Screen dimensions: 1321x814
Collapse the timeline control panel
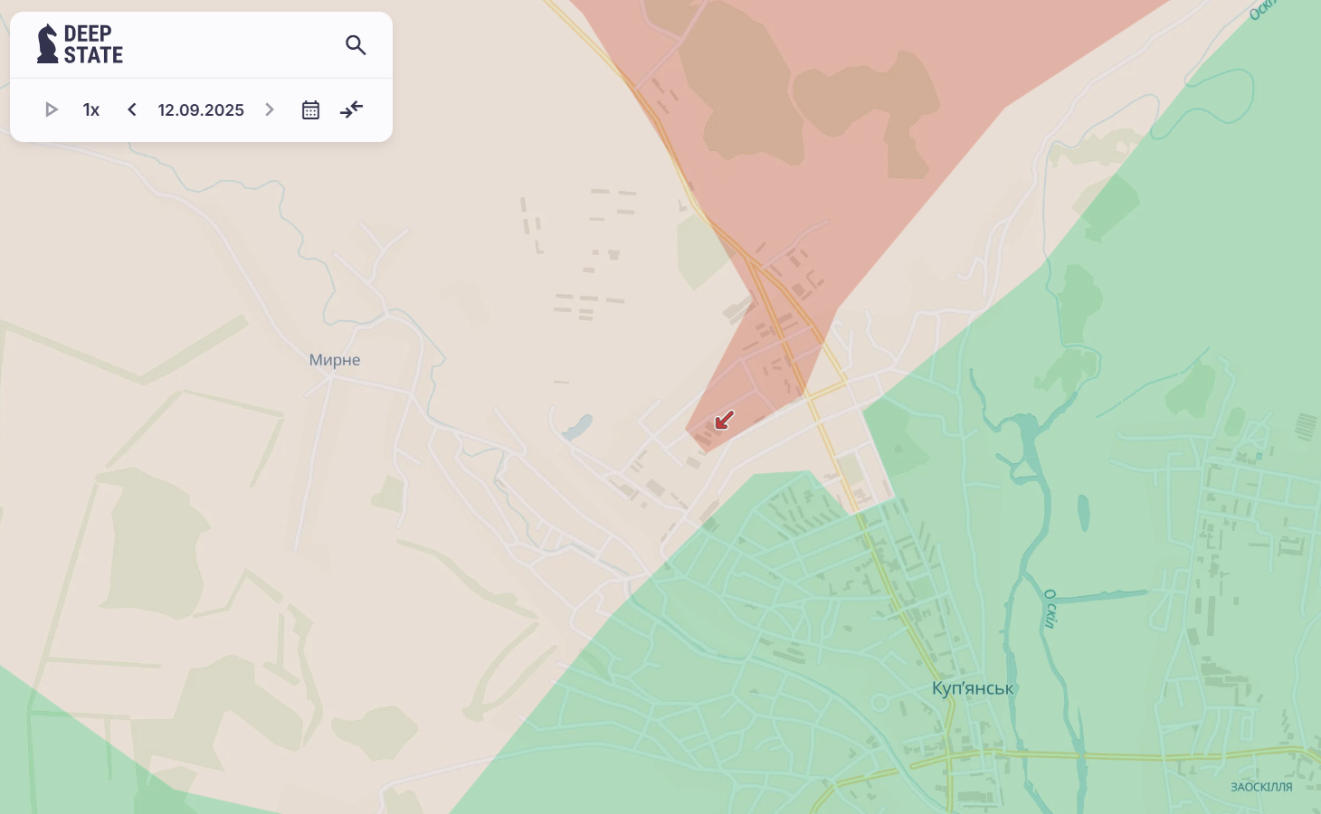[x=351, y=109]
